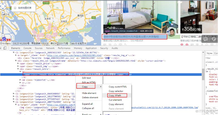
Task: Open the Sources tab
Action: [39, 48]
